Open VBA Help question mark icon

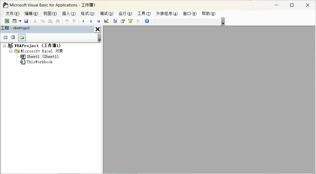[x=147, y=21]
